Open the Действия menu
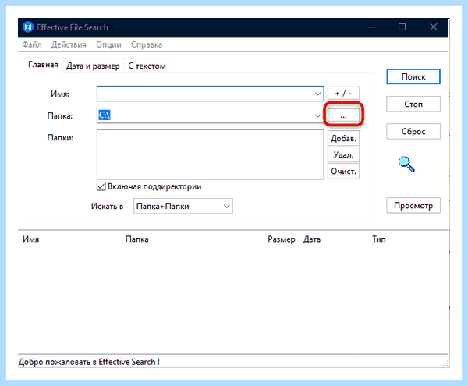Image resolution: width=468 pixels, height=386 pixels. click(x=69, y=44)
